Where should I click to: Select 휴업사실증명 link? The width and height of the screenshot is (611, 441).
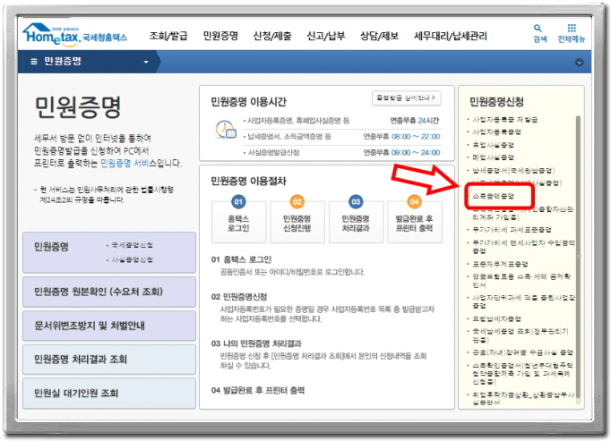tap(493, 145)
